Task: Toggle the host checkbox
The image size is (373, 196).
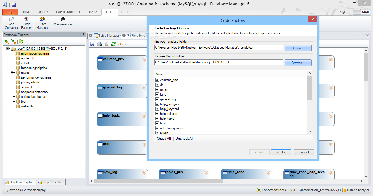Action: click(x=157, y=123)
